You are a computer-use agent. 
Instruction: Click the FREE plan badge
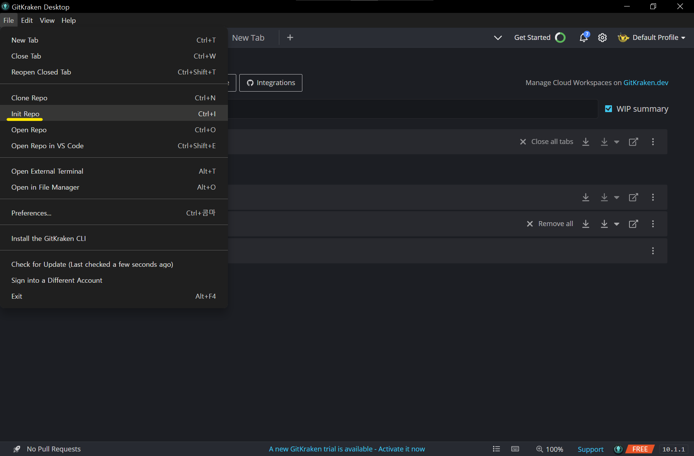pyautogui.click(x=640, y=449)
